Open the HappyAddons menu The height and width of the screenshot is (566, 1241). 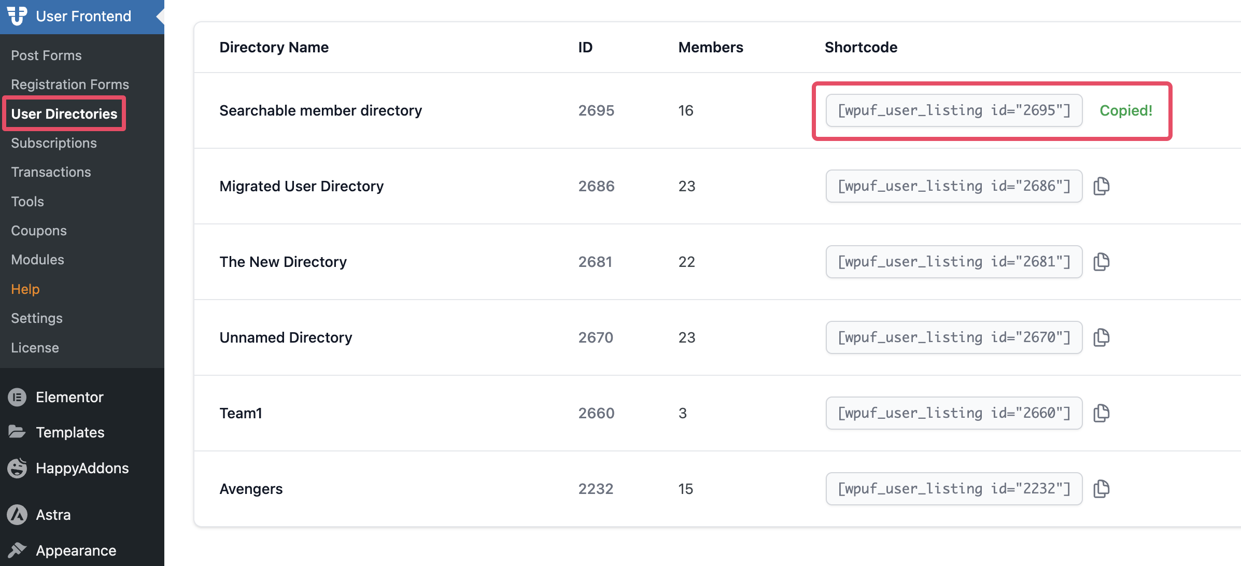(x=82, y=468)
